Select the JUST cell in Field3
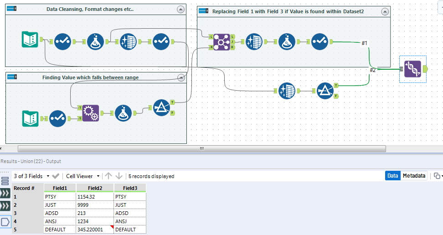 pos(130,205)
